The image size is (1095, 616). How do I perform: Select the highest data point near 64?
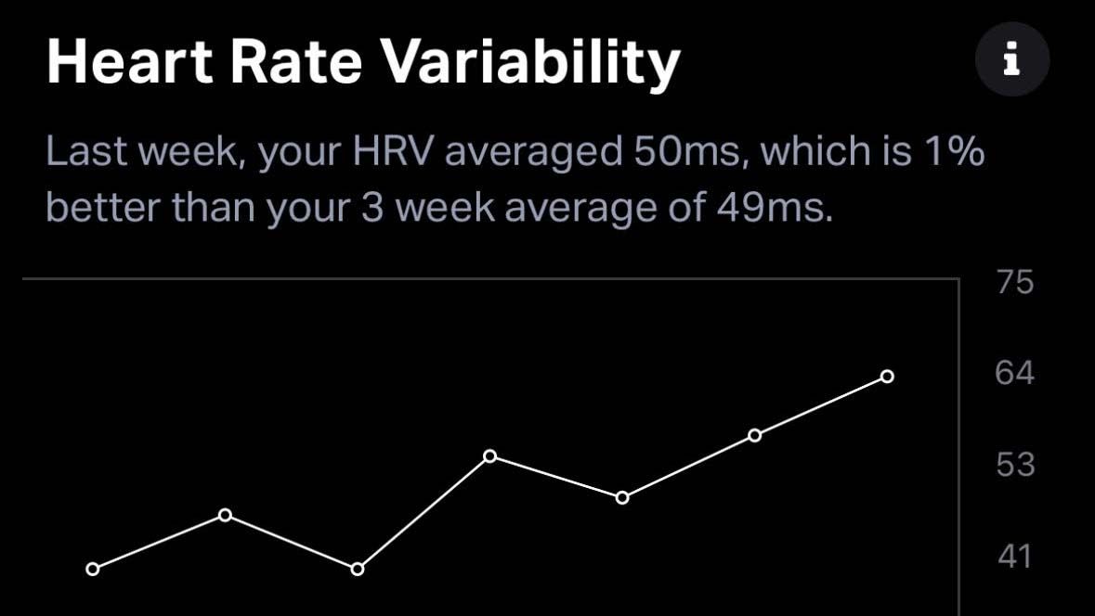click(887, 377)
